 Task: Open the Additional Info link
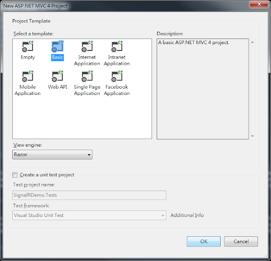(187, 215)
